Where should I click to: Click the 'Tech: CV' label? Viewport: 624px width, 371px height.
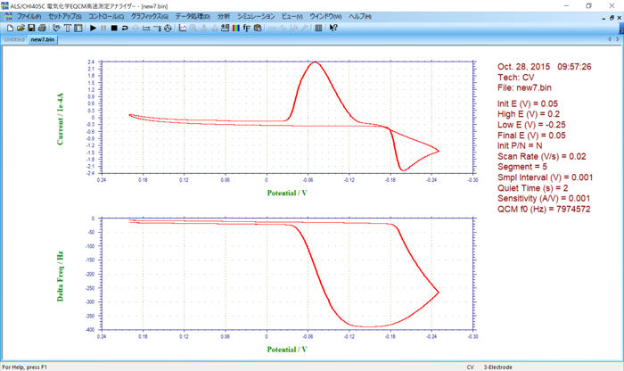tap(516, 78)
